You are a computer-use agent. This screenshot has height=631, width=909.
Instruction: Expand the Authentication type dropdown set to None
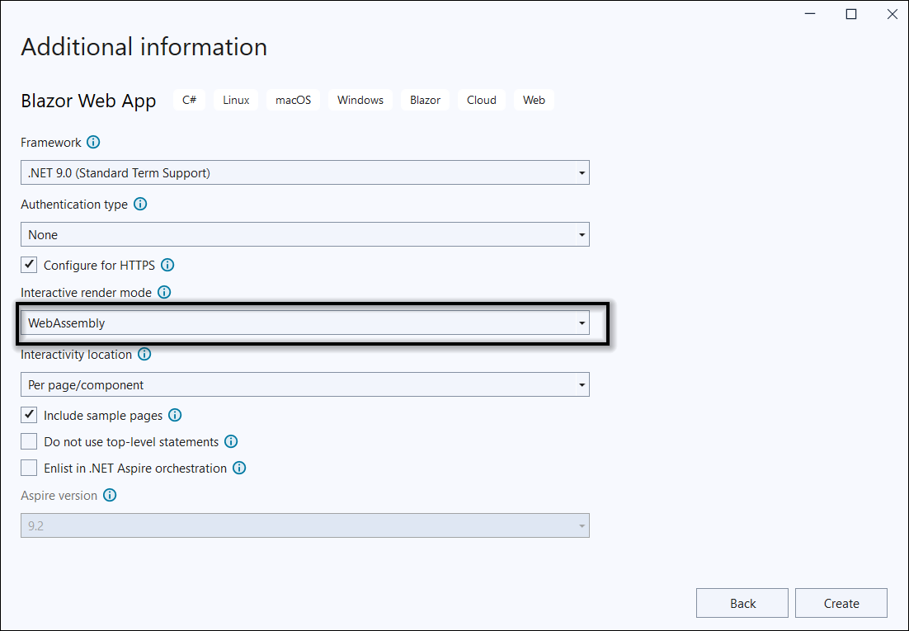click(305, 234)
